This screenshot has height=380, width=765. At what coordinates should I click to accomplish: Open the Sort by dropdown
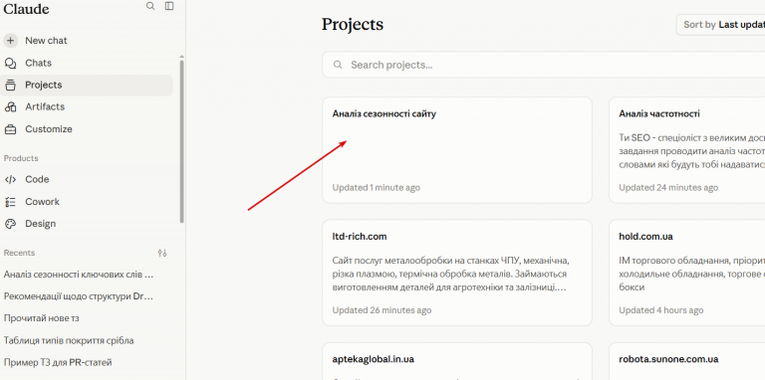[x=720, y=25]
